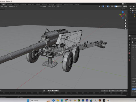The height and width of the screenshot is (102, 136).
Task: Open the Tool properties tab
Action: coord(129,39)
